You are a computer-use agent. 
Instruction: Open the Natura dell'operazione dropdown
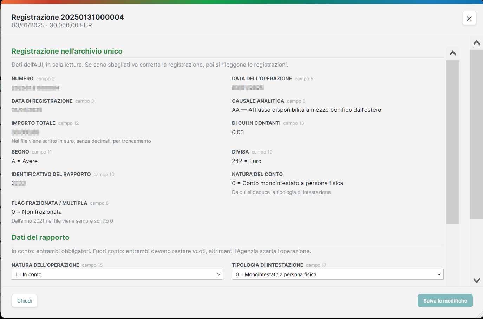117,274
